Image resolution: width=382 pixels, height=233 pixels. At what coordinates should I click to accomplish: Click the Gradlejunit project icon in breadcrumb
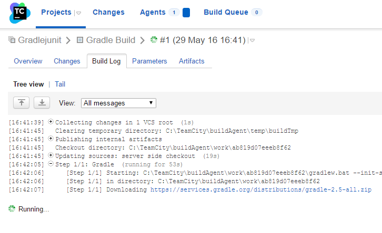(12, 39)
